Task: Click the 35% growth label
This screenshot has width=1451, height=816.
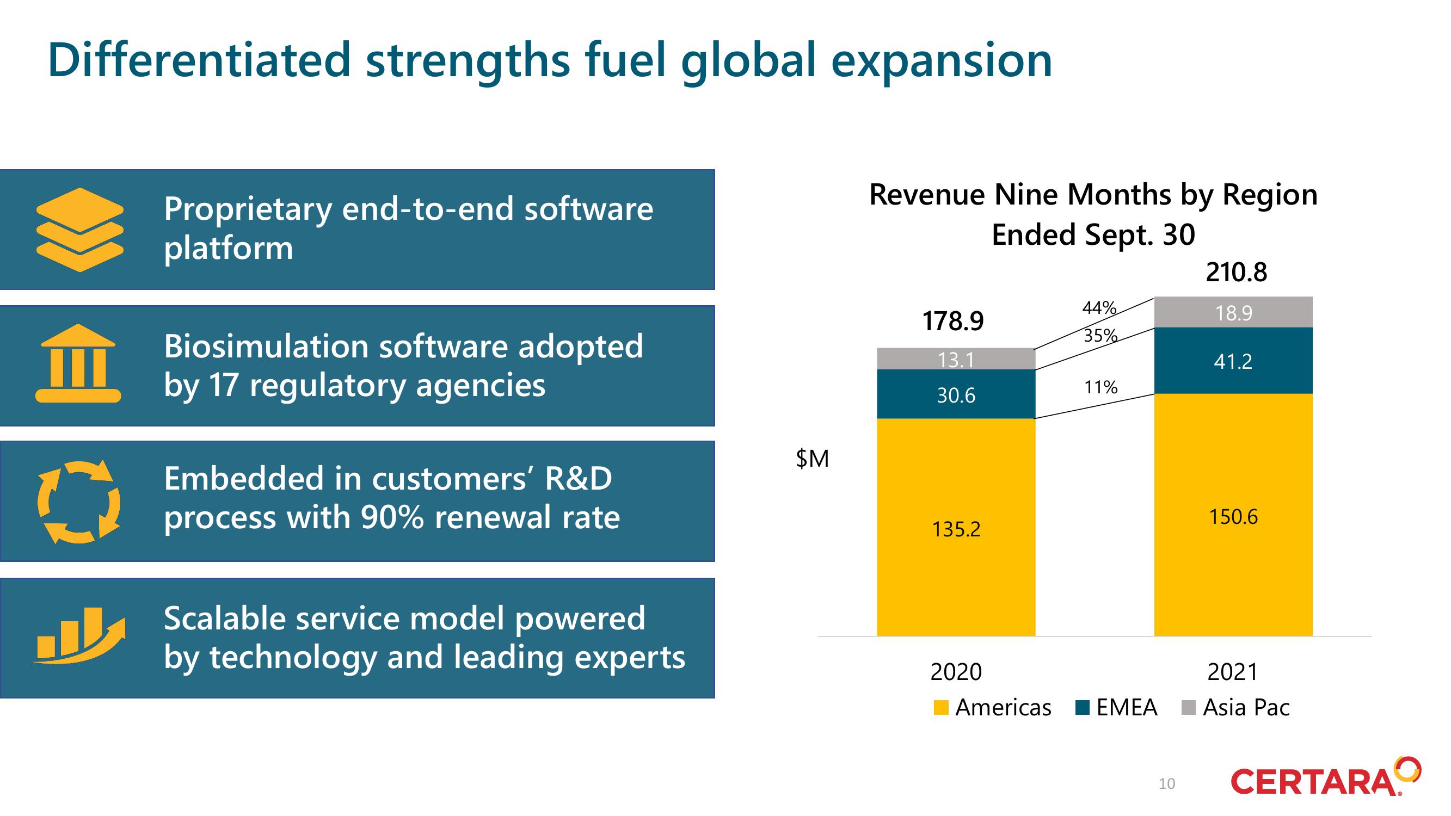Action: 1100,336
